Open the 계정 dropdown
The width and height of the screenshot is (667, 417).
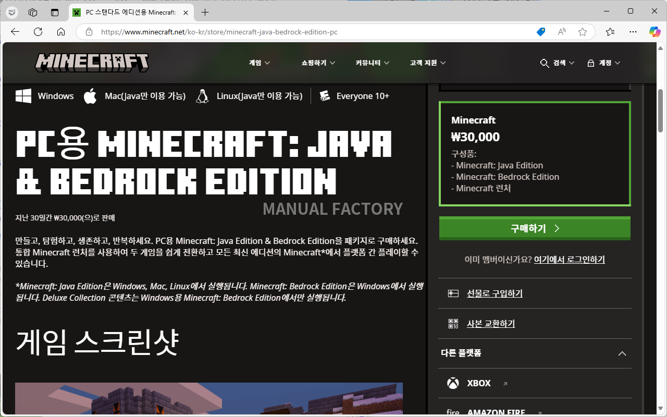[x=610, y=63]
